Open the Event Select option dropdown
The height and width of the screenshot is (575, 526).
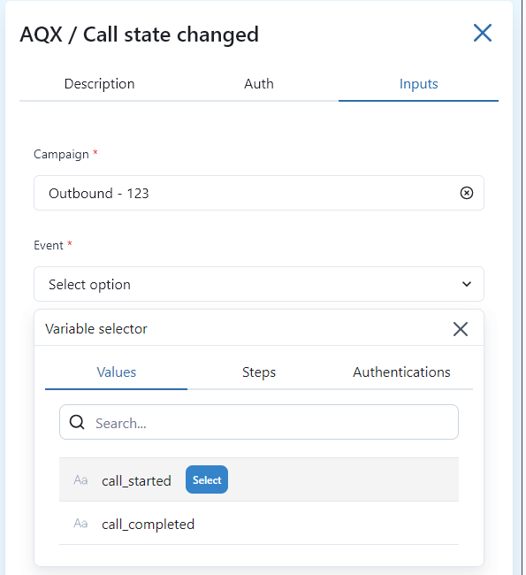[x=259, y=284]
